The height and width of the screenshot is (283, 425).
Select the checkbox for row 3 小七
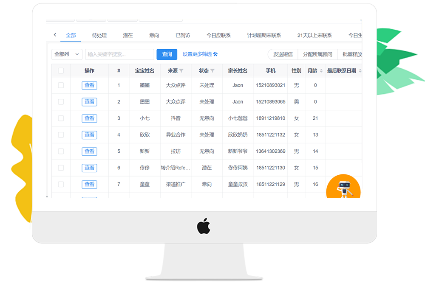point(61,118)
